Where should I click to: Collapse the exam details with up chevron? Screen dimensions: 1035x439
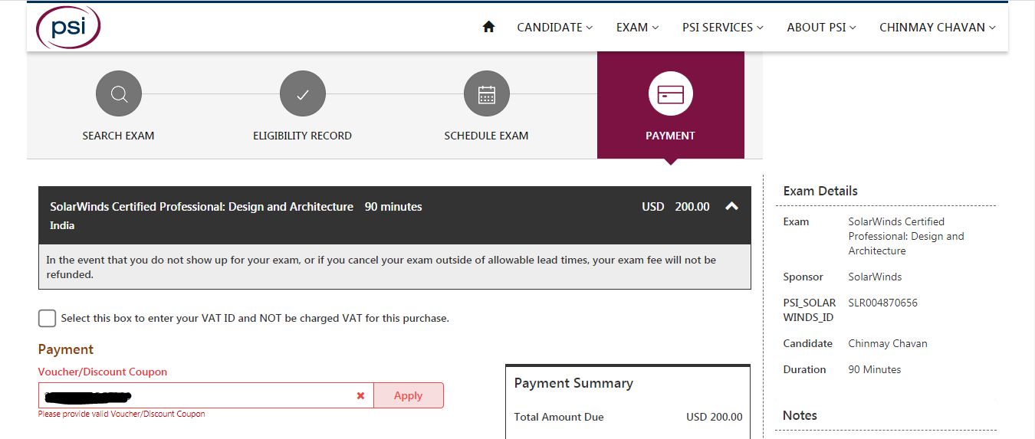coord(731,206)
